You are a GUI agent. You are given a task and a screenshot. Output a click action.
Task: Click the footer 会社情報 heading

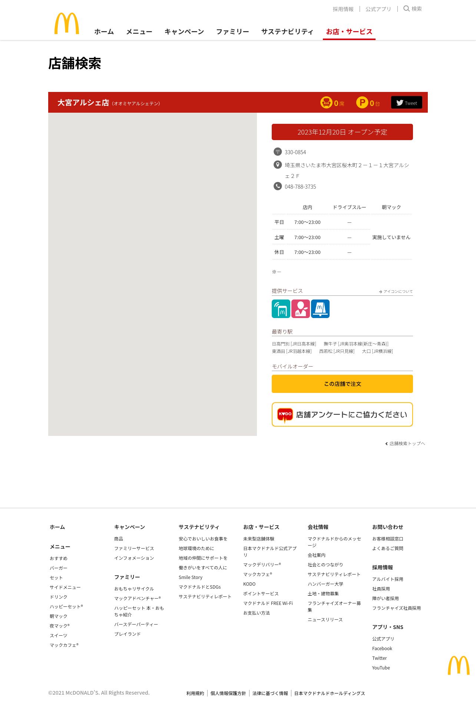point(318,527)
